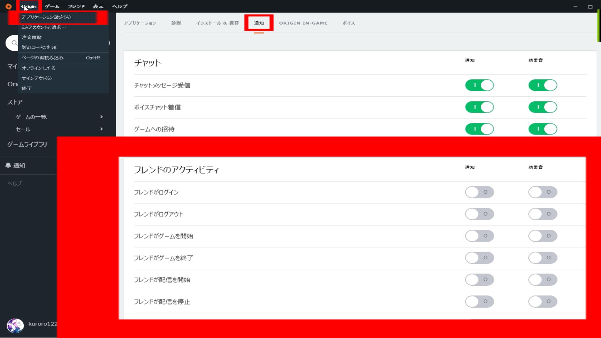Viewport: 601px width, 338px height.
Task: Switch to the ORIGIN IN-GAME tab
Action: (303, 23)
